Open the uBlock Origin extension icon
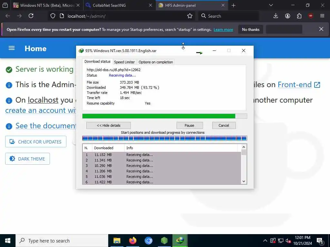Image resolution: width=330 pixels, height=247 pixels. point(311,16)
